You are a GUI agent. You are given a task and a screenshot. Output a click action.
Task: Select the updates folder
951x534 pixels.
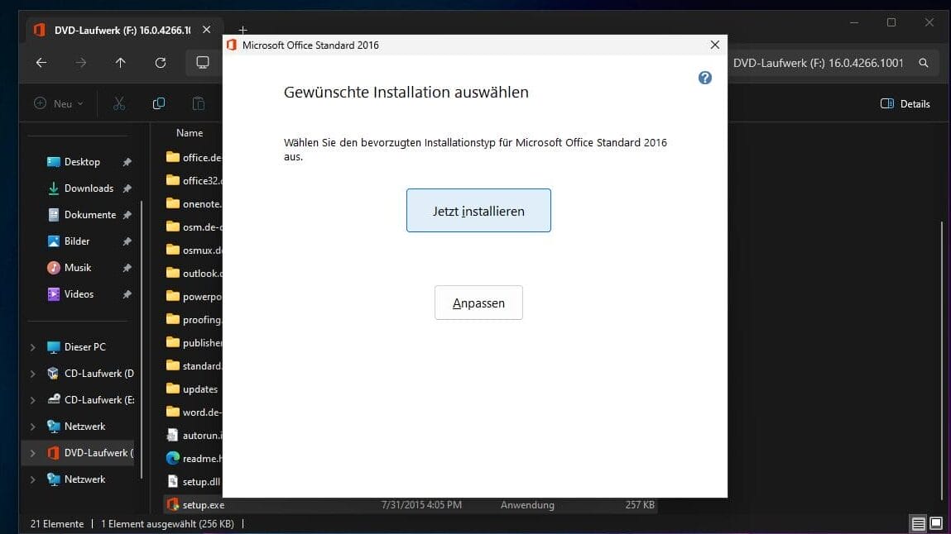(199, 389)
